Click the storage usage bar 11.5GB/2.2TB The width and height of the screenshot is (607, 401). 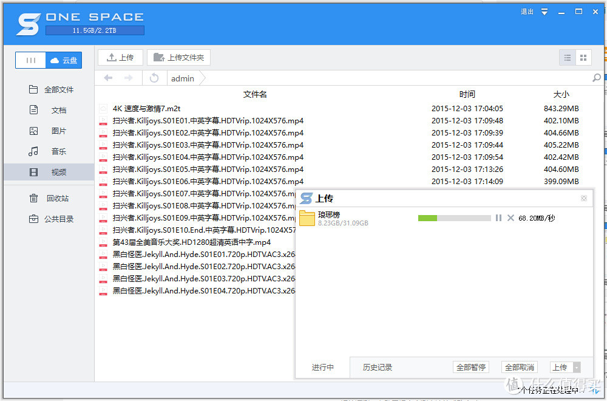[95, 30]
